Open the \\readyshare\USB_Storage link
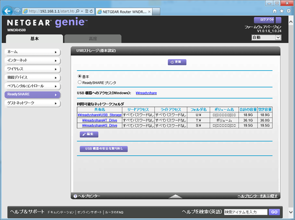The image size is (295, 220). pyautogui.click(x=100, y=115)
